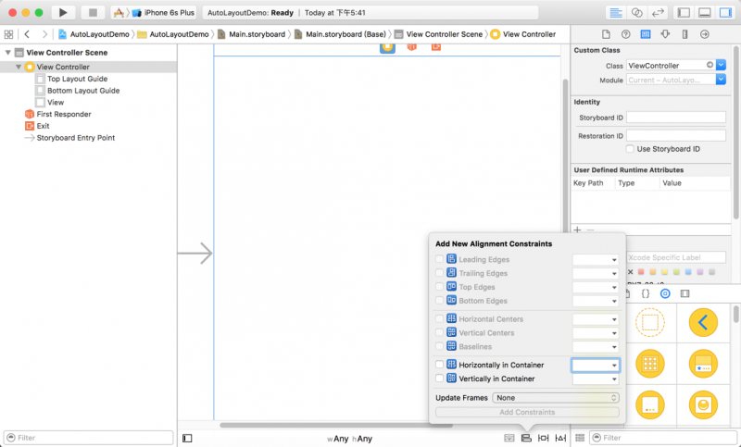Collapse View Controller in document outline

pos(19,68)
